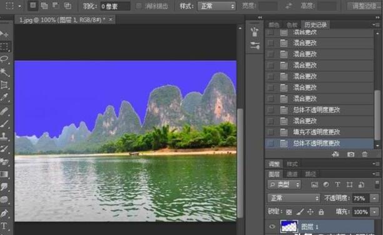The width and height of the screenshot is (383, 235).
Task: Switch to the 路径 paths tab
Action: click(x=310, y=174)
